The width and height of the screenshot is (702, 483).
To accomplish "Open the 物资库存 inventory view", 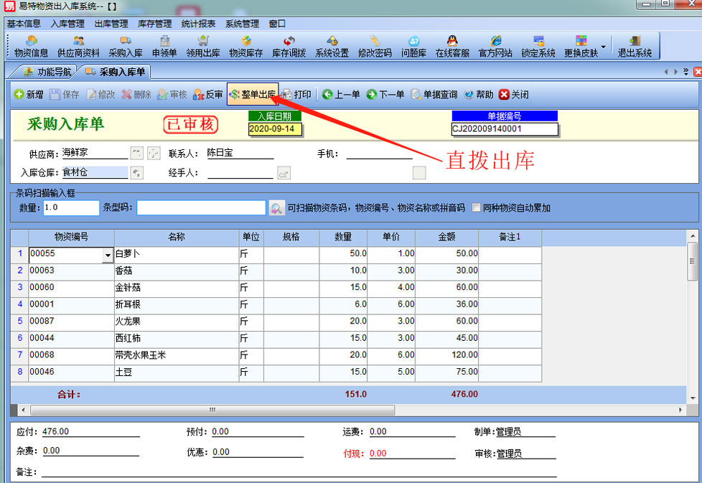I will pyautogui.click(x=245, y=46).
